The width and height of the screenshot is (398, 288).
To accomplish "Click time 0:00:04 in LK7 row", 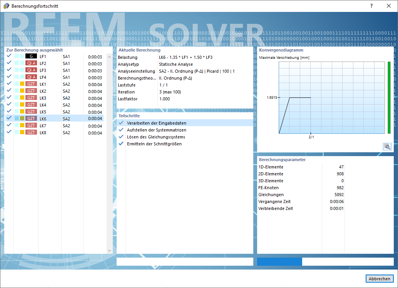I will pyautogui.click(x=95, y=126).
